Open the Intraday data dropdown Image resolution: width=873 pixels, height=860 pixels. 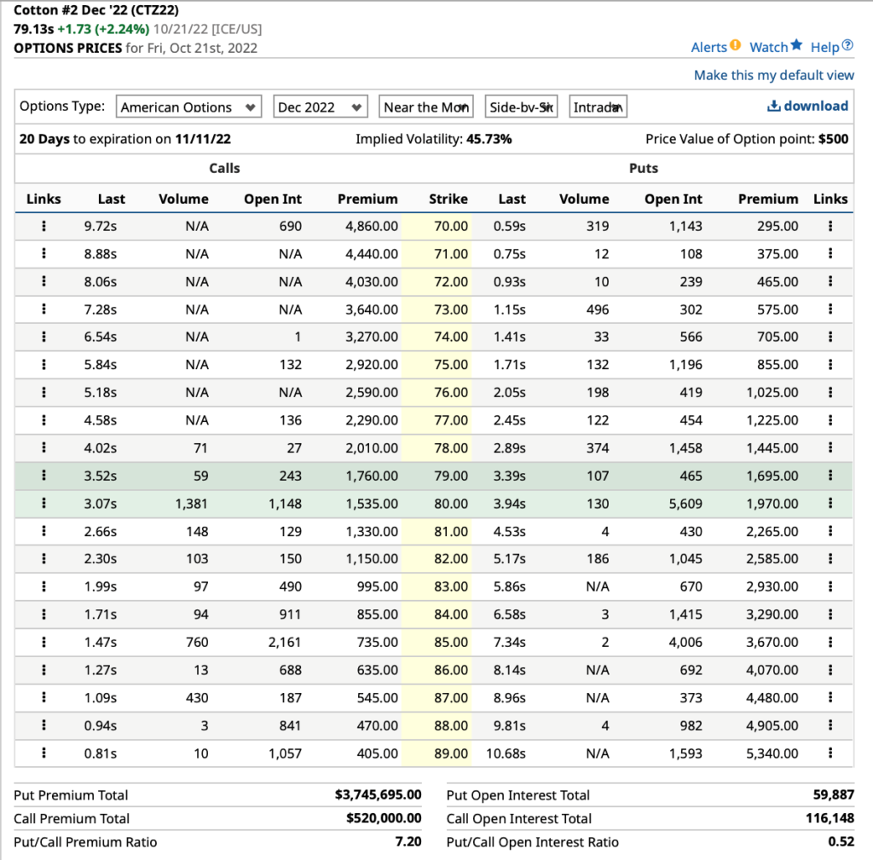[x=598, y=107]
